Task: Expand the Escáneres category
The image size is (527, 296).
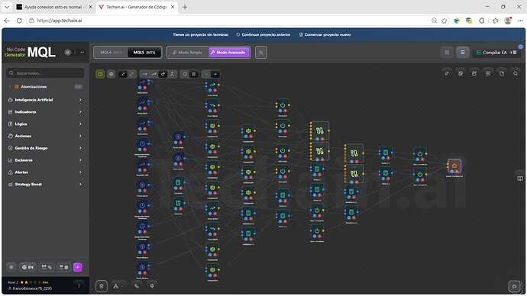Action: [45, 160]
